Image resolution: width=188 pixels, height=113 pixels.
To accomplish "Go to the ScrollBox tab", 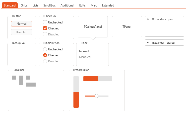I will click(x=49, y=5).
